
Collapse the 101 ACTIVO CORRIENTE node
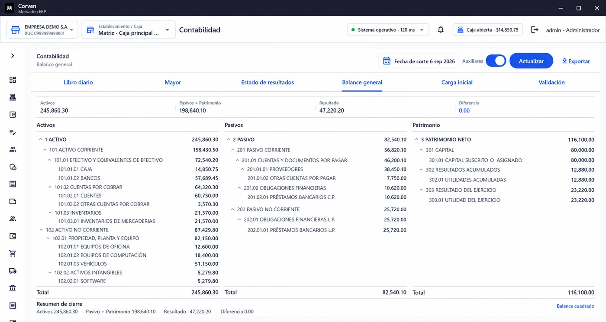click(x=45, y=150)
